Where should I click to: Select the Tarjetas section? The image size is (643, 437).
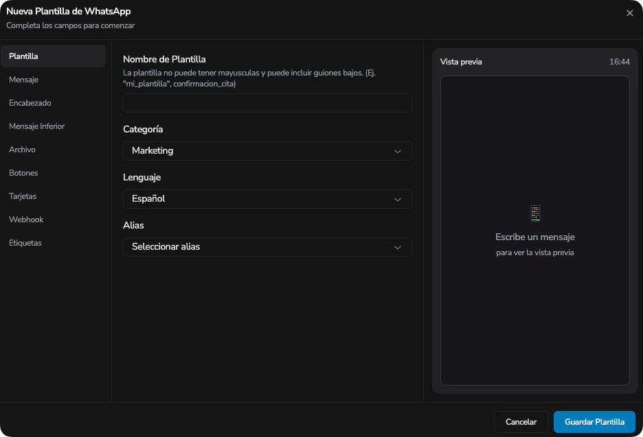click(54, 196)
